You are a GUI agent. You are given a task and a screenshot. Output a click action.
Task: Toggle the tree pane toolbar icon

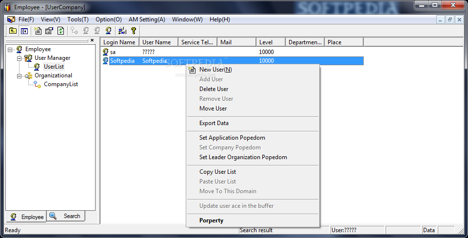(x=24, y=30)
